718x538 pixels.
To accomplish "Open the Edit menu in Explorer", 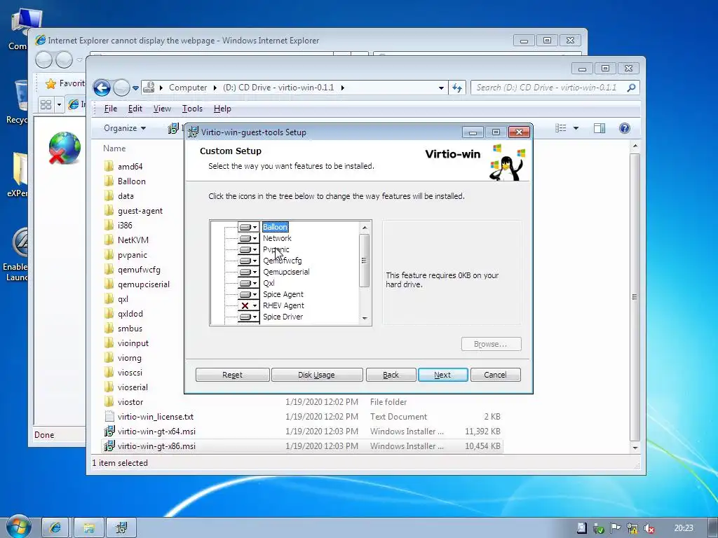I will (x=135, y=109).
